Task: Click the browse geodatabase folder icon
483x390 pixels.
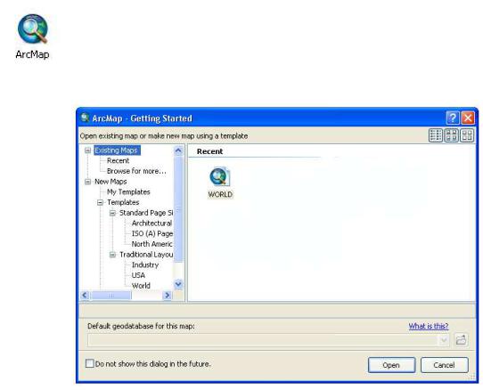Action: pyautogui.click(x=461, y=340)
